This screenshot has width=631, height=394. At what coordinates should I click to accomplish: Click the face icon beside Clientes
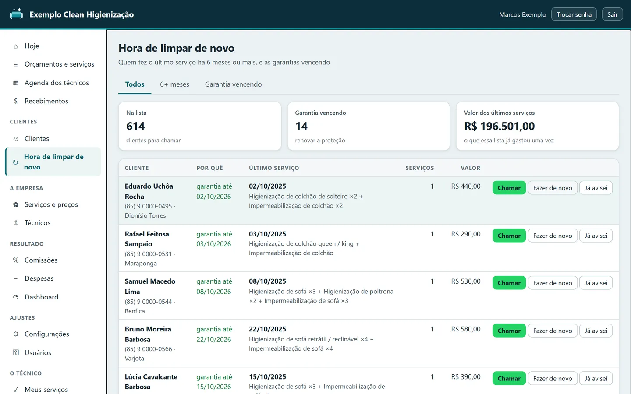(16, 139)
